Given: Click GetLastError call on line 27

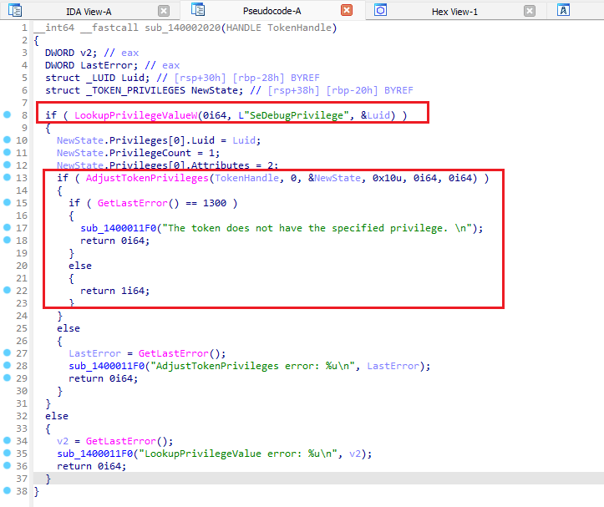Looking at the screenshot, I should click(174, 353).
